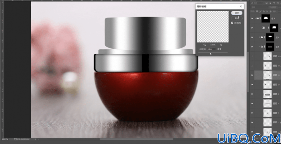The width and height of the screenshot is (281, 144).
Task: Select the selected 图层 11 thumbnail
Action: point(267,75)
